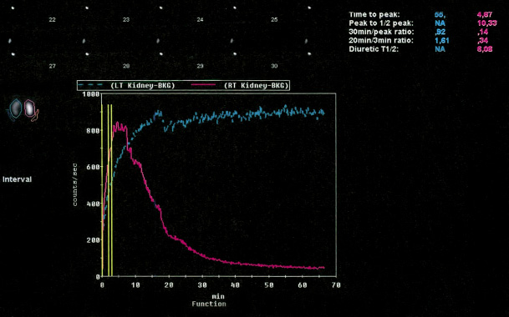This screenshot has width=509, height=317.
Task: Click the "Peak to 1/2 peak:" label
Action: (x=381, y=23)
